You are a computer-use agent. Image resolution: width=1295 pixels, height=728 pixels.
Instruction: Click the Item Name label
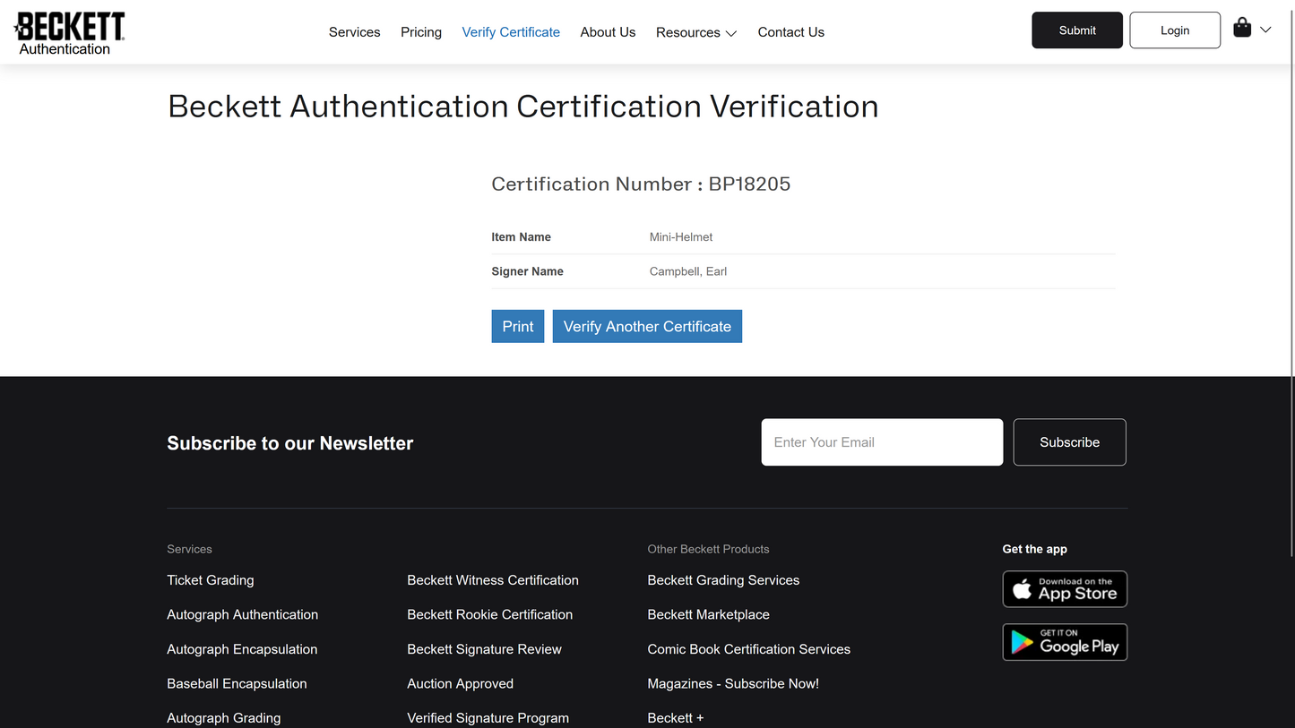521,237
